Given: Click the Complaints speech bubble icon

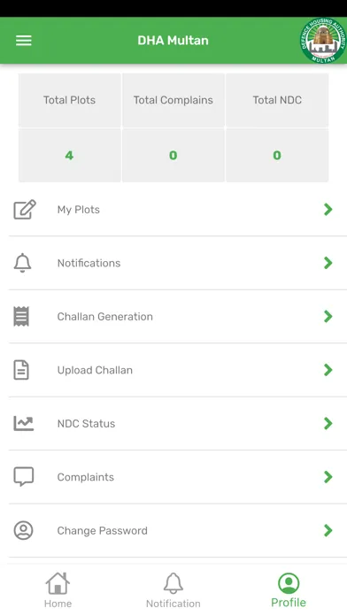Looking at the screenshot, I should [x=24, y=476].
